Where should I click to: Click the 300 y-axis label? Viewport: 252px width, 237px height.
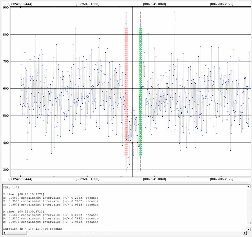[6, 170]
